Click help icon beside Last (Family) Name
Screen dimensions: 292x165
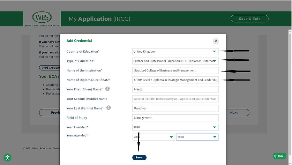click(x=108, y=108)
